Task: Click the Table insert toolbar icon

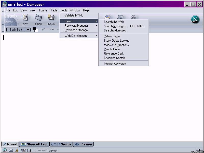Action: (120, 17)
